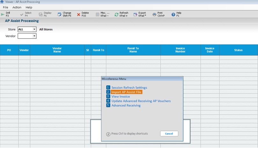
Task: Click the Delete red X icon
Action: pos(78,14)
